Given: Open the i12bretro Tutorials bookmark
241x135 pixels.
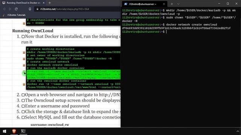Looking at the screenshot, I should click(14, 15).
